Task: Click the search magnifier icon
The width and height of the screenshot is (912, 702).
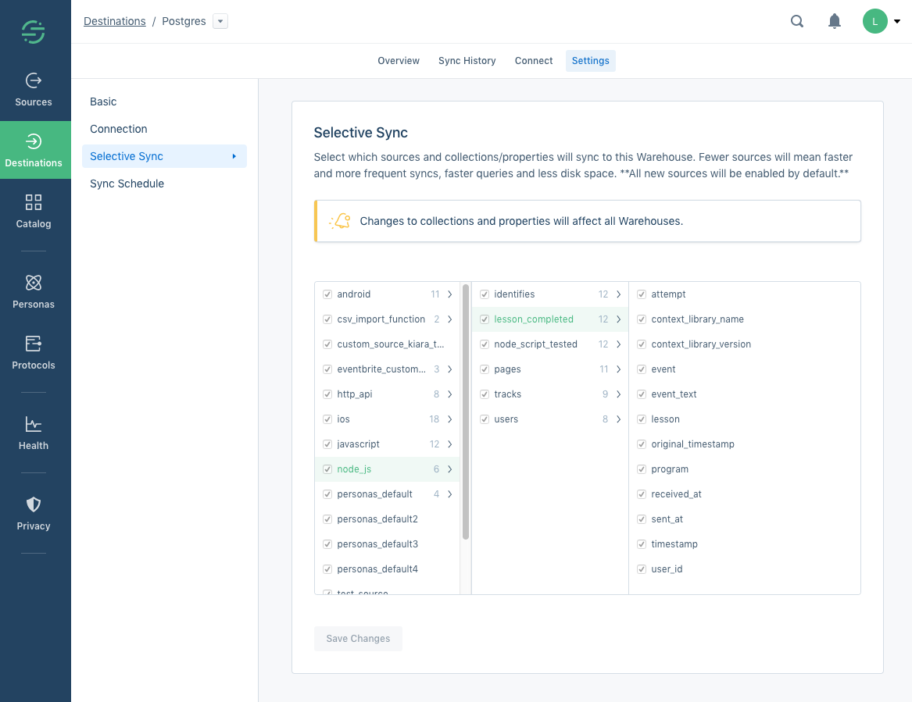Action: click(797, 22)
